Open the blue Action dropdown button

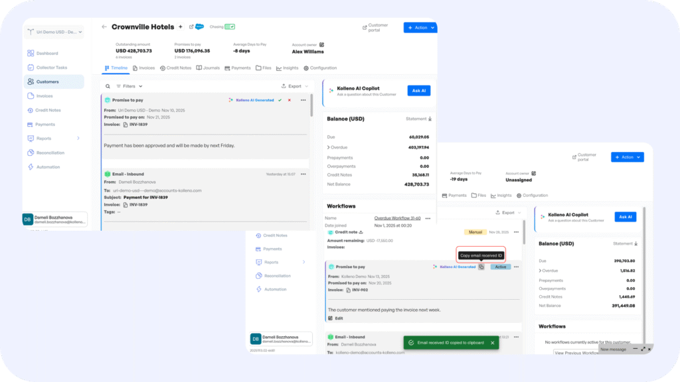[420, 27]
